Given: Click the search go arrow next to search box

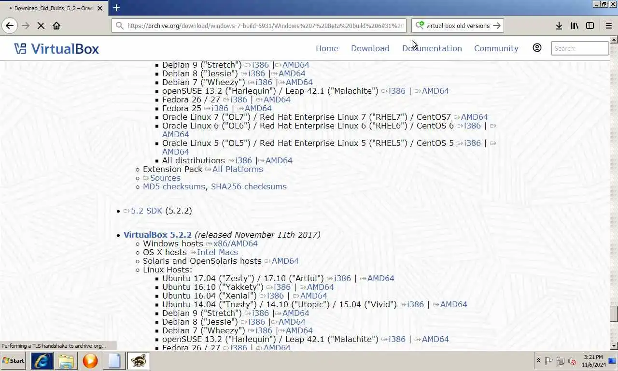Looking at the screenshot, I should click(x=497, y=26).
